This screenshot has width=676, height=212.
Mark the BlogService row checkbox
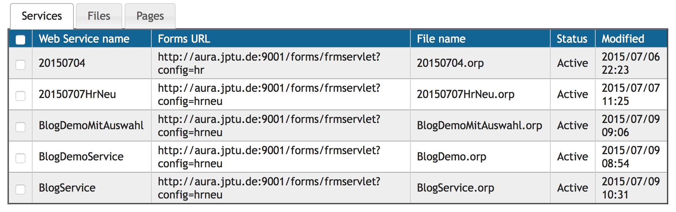click(20, 189)
